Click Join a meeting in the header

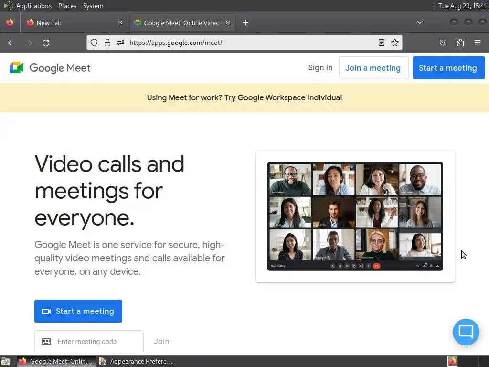coord(373,68)
